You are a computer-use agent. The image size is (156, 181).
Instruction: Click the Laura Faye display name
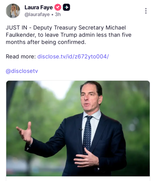39,7
